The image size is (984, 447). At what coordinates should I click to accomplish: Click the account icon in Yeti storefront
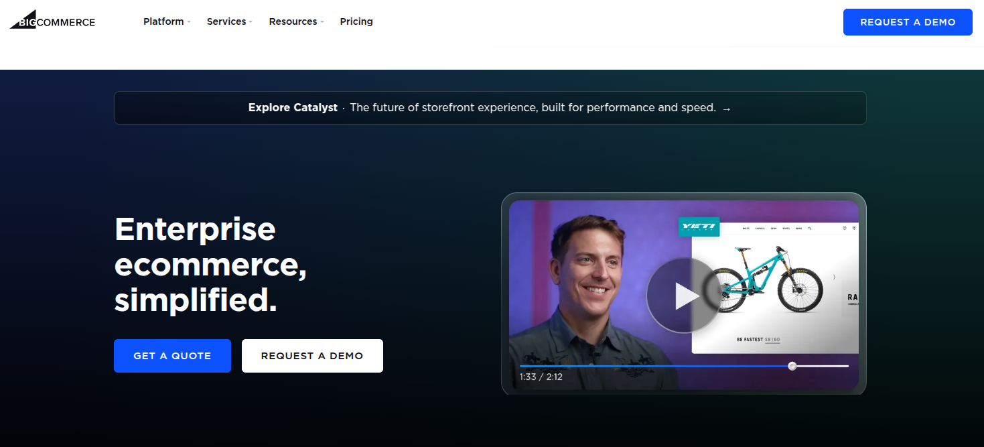click(845, 229)
